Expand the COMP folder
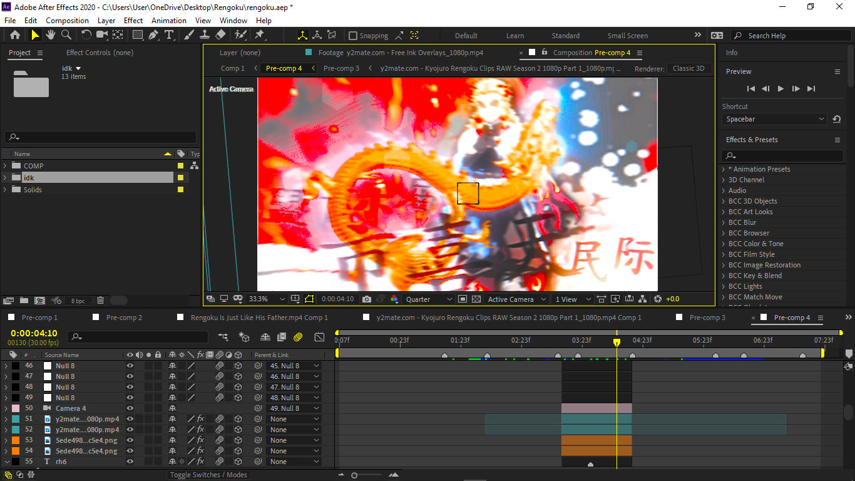Image resolution: width=855 pixels, height=481 pixels. click(5, 166)
